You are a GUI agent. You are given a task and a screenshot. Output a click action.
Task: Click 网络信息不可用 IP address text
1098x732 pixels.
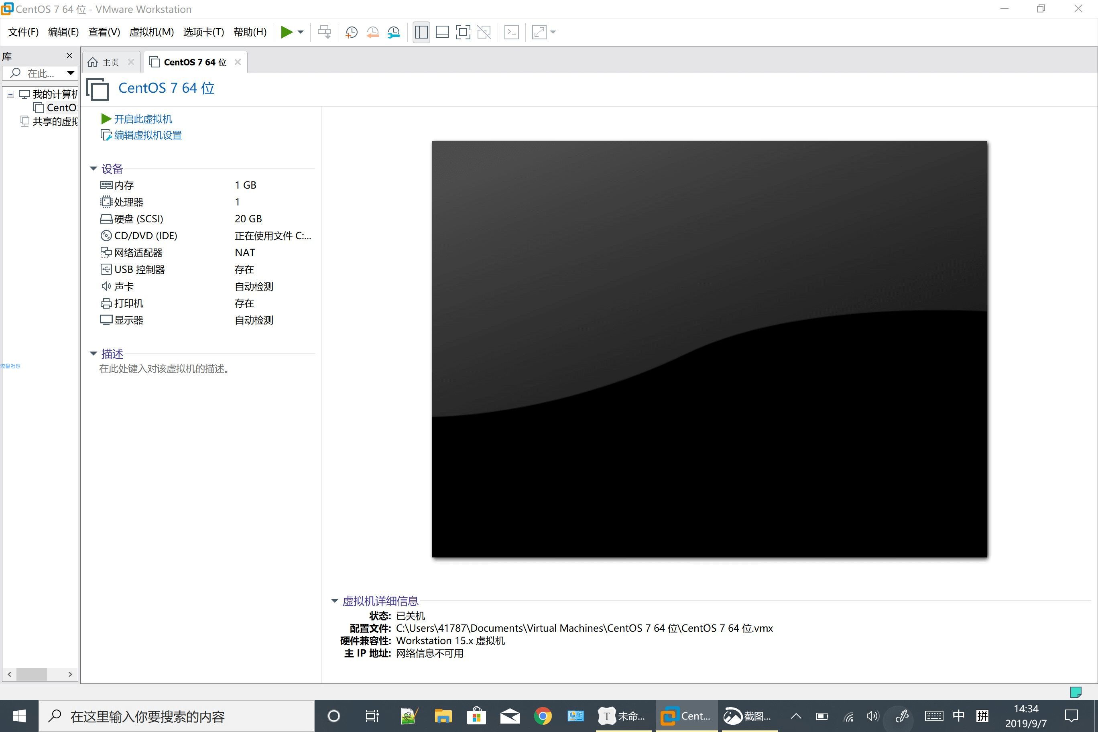[x=429, y=653]
